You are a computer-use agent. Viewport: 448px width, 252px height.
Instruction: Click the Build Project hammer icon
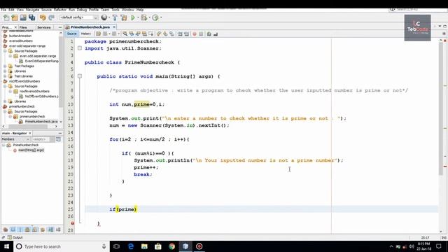coord(115,17)
